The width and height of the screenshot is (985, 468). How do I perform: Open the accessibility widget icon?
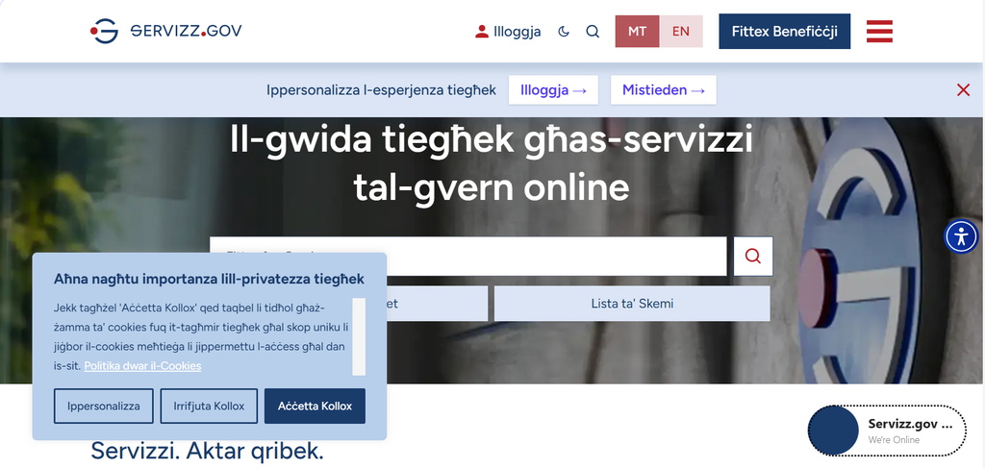click(x=961, y=236)
